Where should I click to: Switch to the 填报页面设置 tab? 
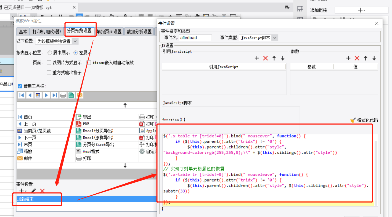tap(109, 32)
